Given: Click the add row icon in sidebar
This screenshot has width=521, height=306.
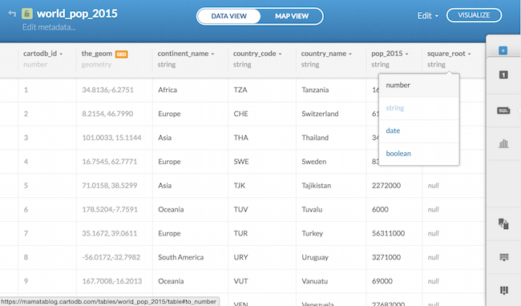Looking at the screenshot, I should click(x=503, y=257).
